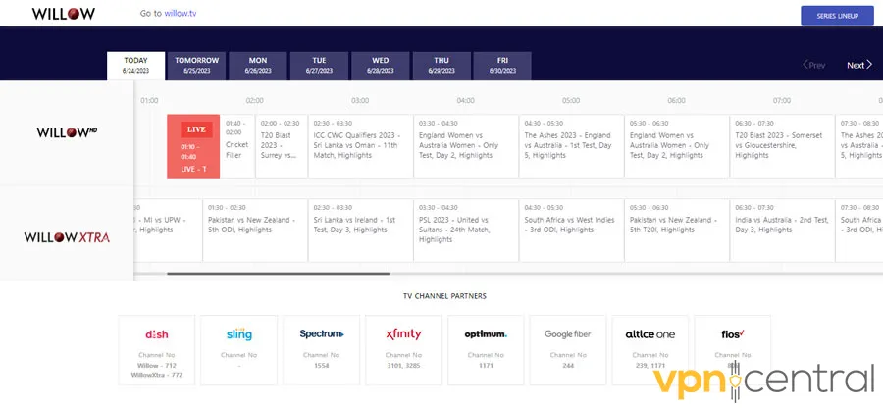883x409 pixels.
Task: Open PSL 2023 United vs Sultans
Action: pyautogui.click(x=466, y=230)
